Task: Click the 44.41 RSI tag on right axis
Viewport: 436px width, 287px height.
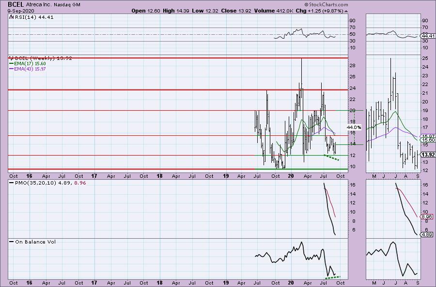Action: [x=428, y=36]
